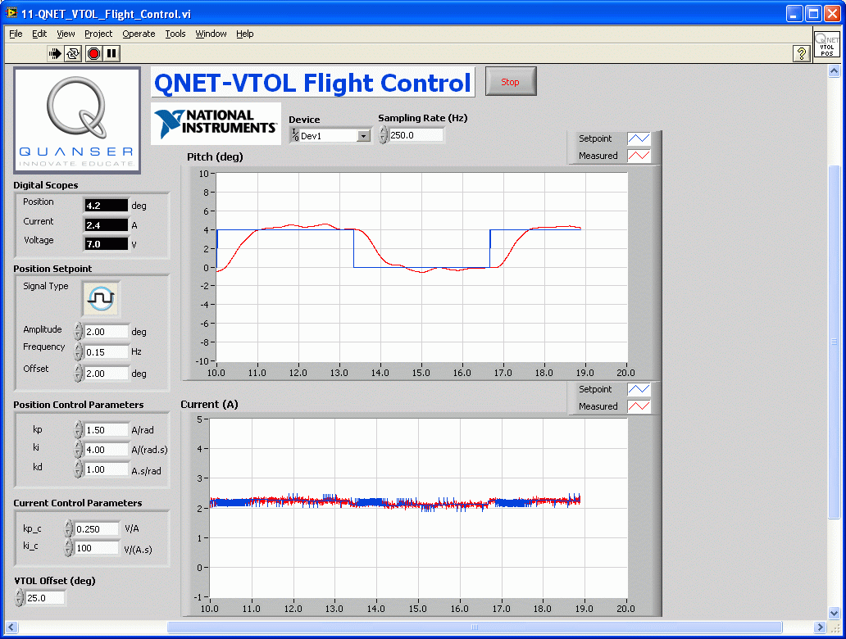Click the Device Dev1 combo box

[x=330, y=136]
